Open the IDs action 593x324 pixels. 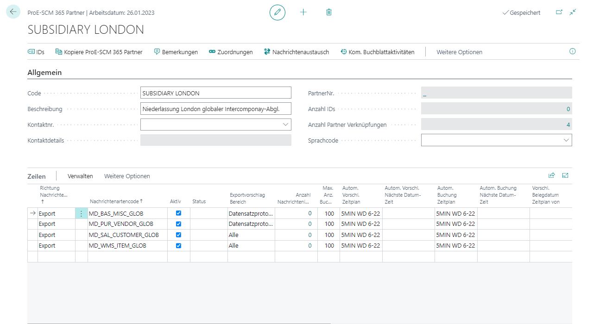(36, 52)
